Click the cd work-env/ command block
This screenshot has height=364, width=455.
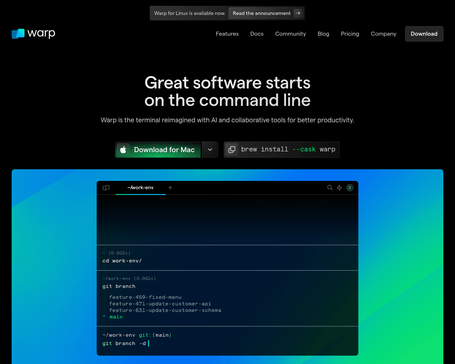227,258
